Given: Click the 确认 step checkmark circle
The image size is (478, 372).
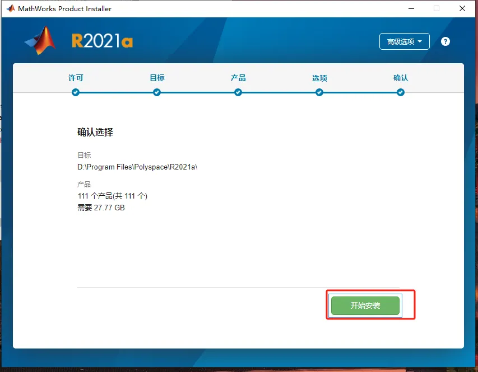Looking at the screenshot, I should click(401, 92).
